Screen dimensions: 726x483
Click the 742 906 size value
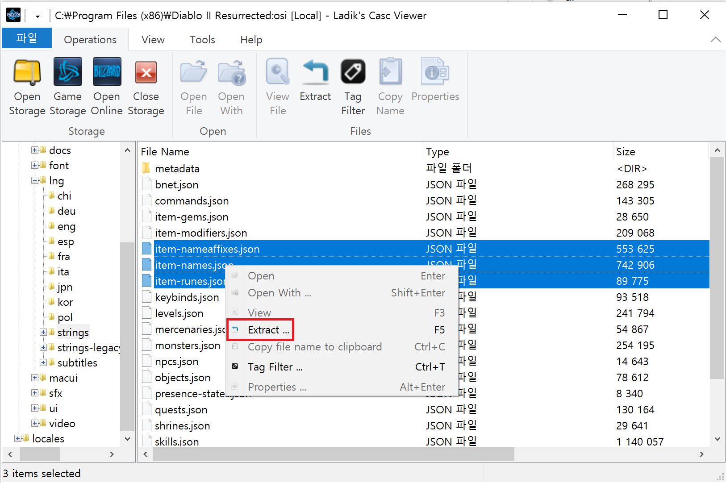point(635,265)
